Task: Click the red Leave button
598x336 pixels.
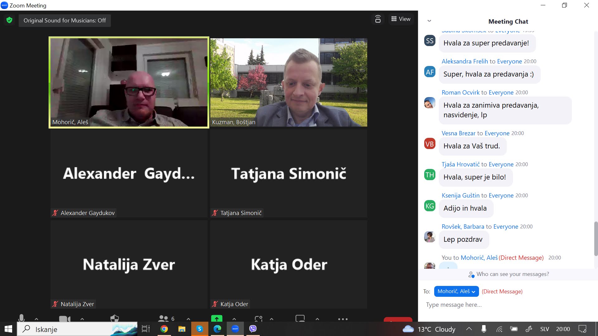Action: tap(398, 320)
